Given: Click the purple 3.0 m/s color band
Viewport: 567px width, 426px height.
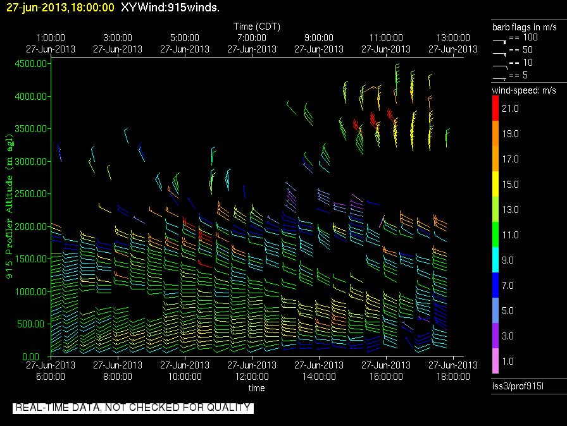Looking at the screenshot, I should point(495,336).
